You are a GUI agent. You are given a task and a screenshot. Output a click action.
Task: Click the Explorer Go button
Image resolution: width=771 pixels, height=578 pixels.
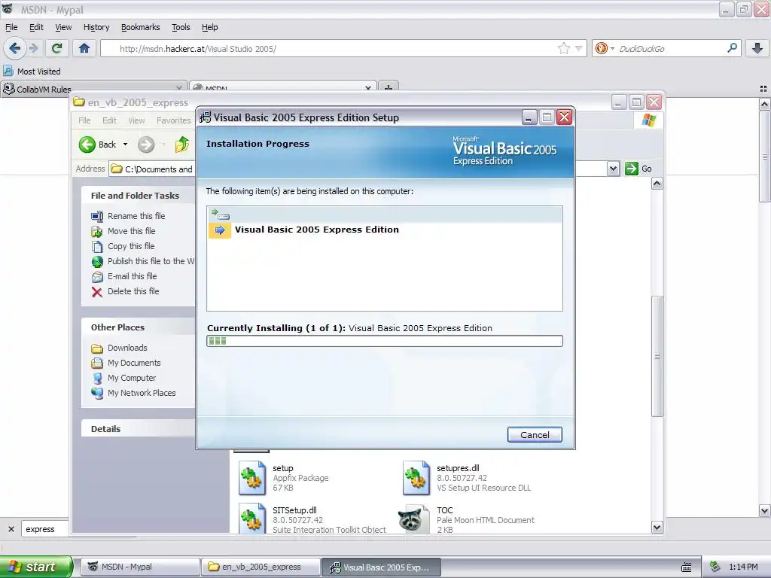(638, 169)
